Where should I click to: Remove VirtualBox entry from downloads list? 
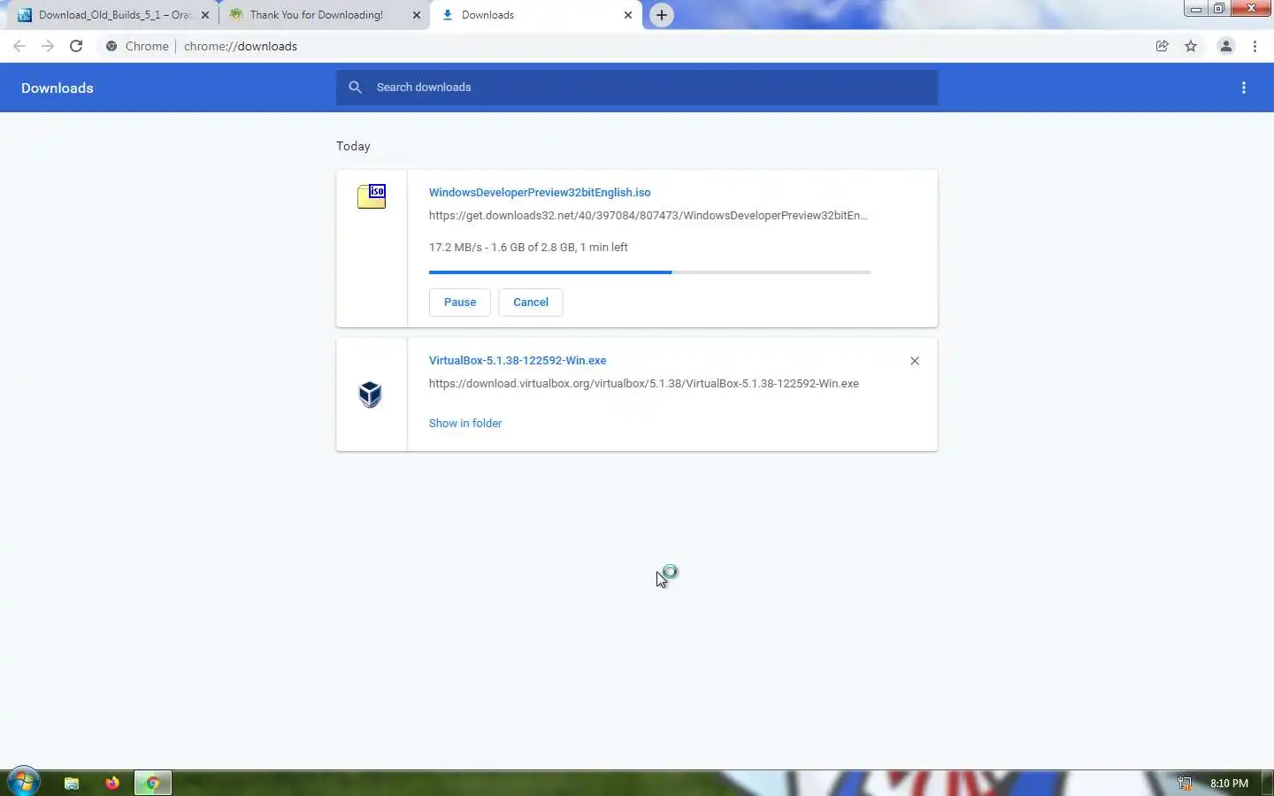pyautogui.click(x=915, y=361)
